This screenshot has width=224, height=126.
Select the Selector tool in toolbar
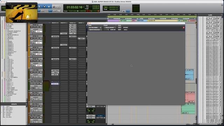(x=44, y=7)
